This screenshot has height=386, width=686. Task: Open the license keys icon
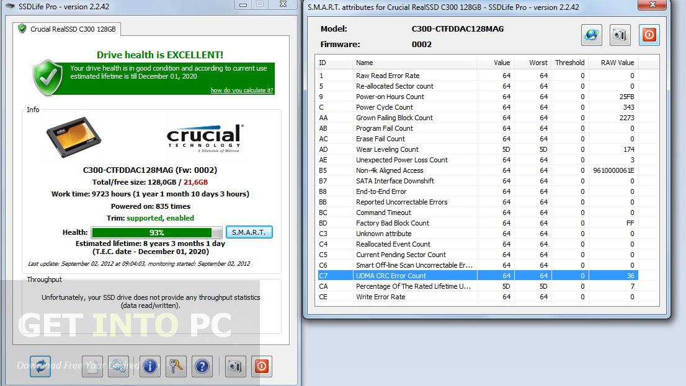pyautogui.click(x=176, y=366)
